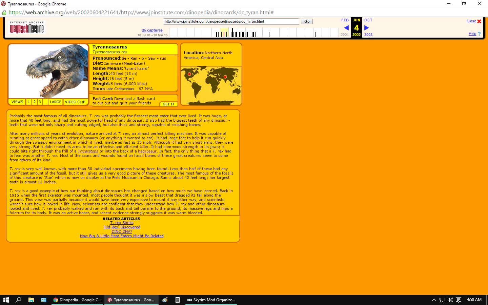Click the volume icon in system tray
The image size is (488, 305).
coord(450,300)
